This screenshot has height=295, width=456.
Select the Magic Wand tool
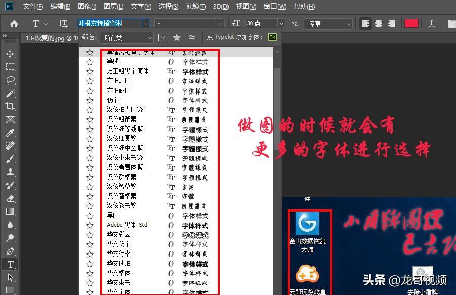10,93
